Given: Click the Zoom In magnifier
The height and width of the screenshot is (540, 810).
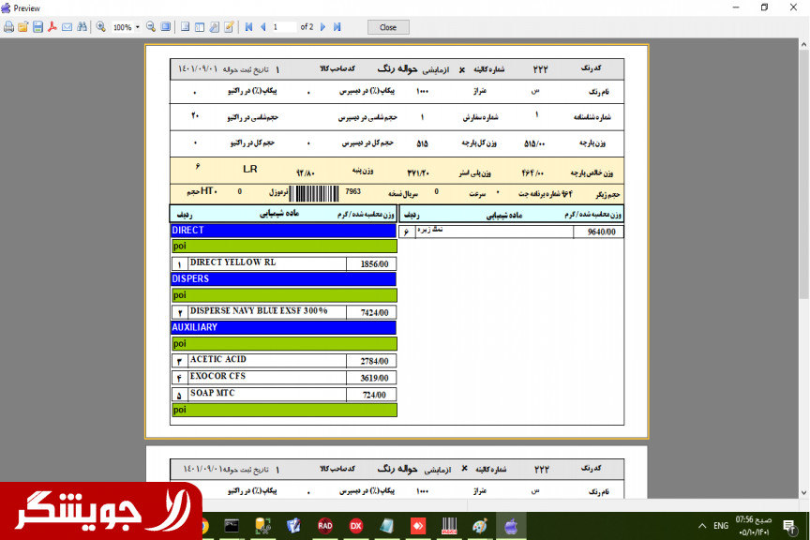Looking at the screenshot, I should coord(101,27).
